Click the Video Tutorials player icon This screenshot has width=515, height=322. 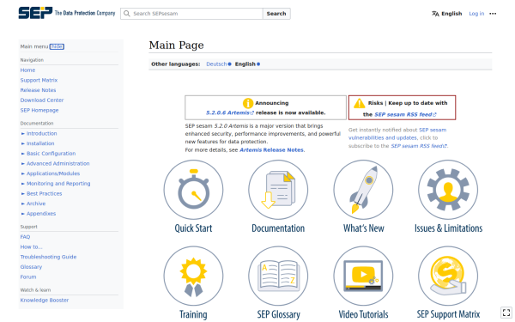tap(363, 276)
